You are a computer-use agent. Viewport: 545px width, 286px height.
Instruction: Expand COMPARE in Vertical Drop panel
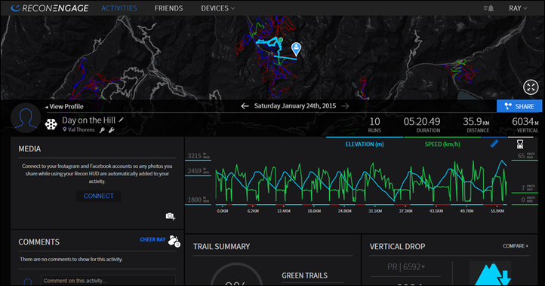516,246
